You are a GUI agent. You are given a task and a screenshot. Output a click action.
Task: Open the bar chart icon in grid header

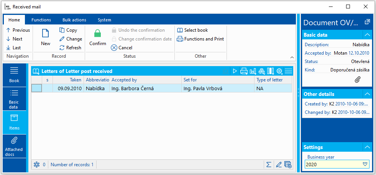point(253,71)
